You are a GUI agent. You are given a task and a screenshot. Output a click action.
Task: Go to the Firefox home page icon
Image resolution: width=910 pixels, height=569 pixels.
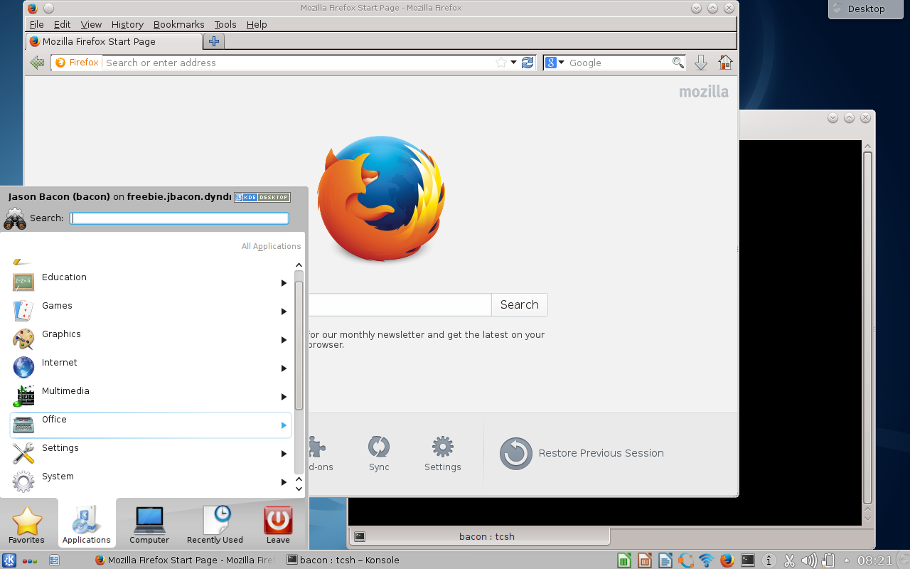(x=725, y=63)
